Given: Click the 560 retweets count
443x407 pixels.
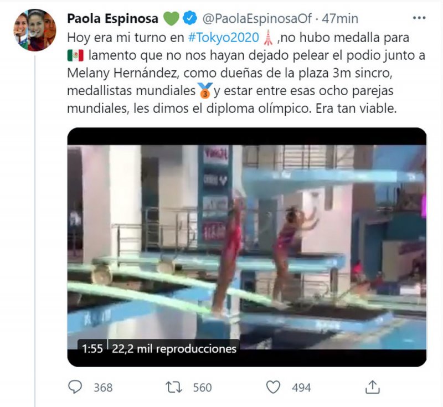Looking at the screenshot, I should pos(202,388).
